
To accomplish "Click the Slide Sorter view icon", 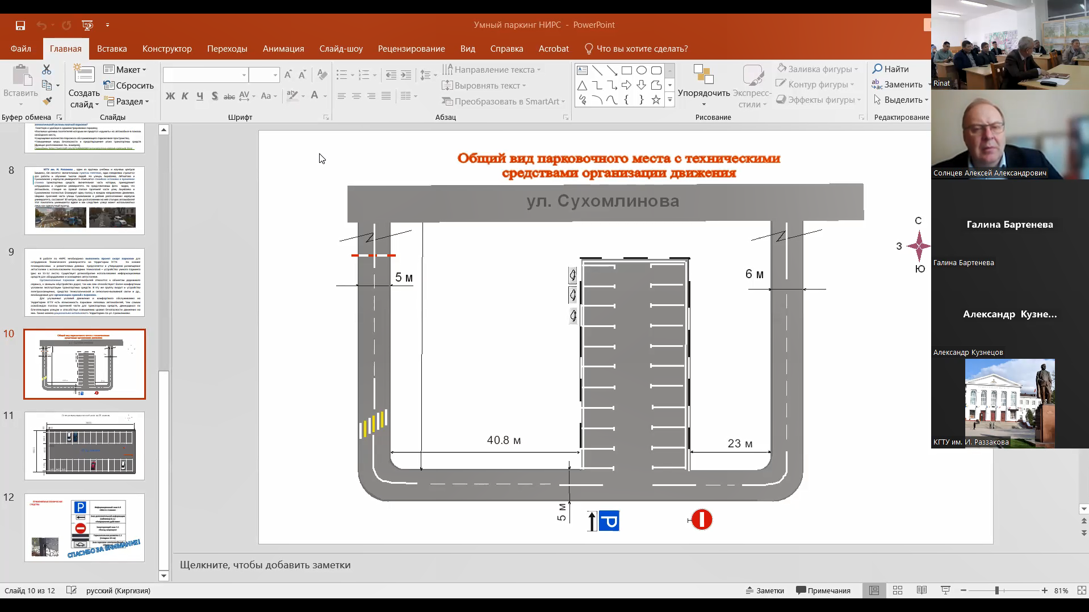I will point(897,590).
